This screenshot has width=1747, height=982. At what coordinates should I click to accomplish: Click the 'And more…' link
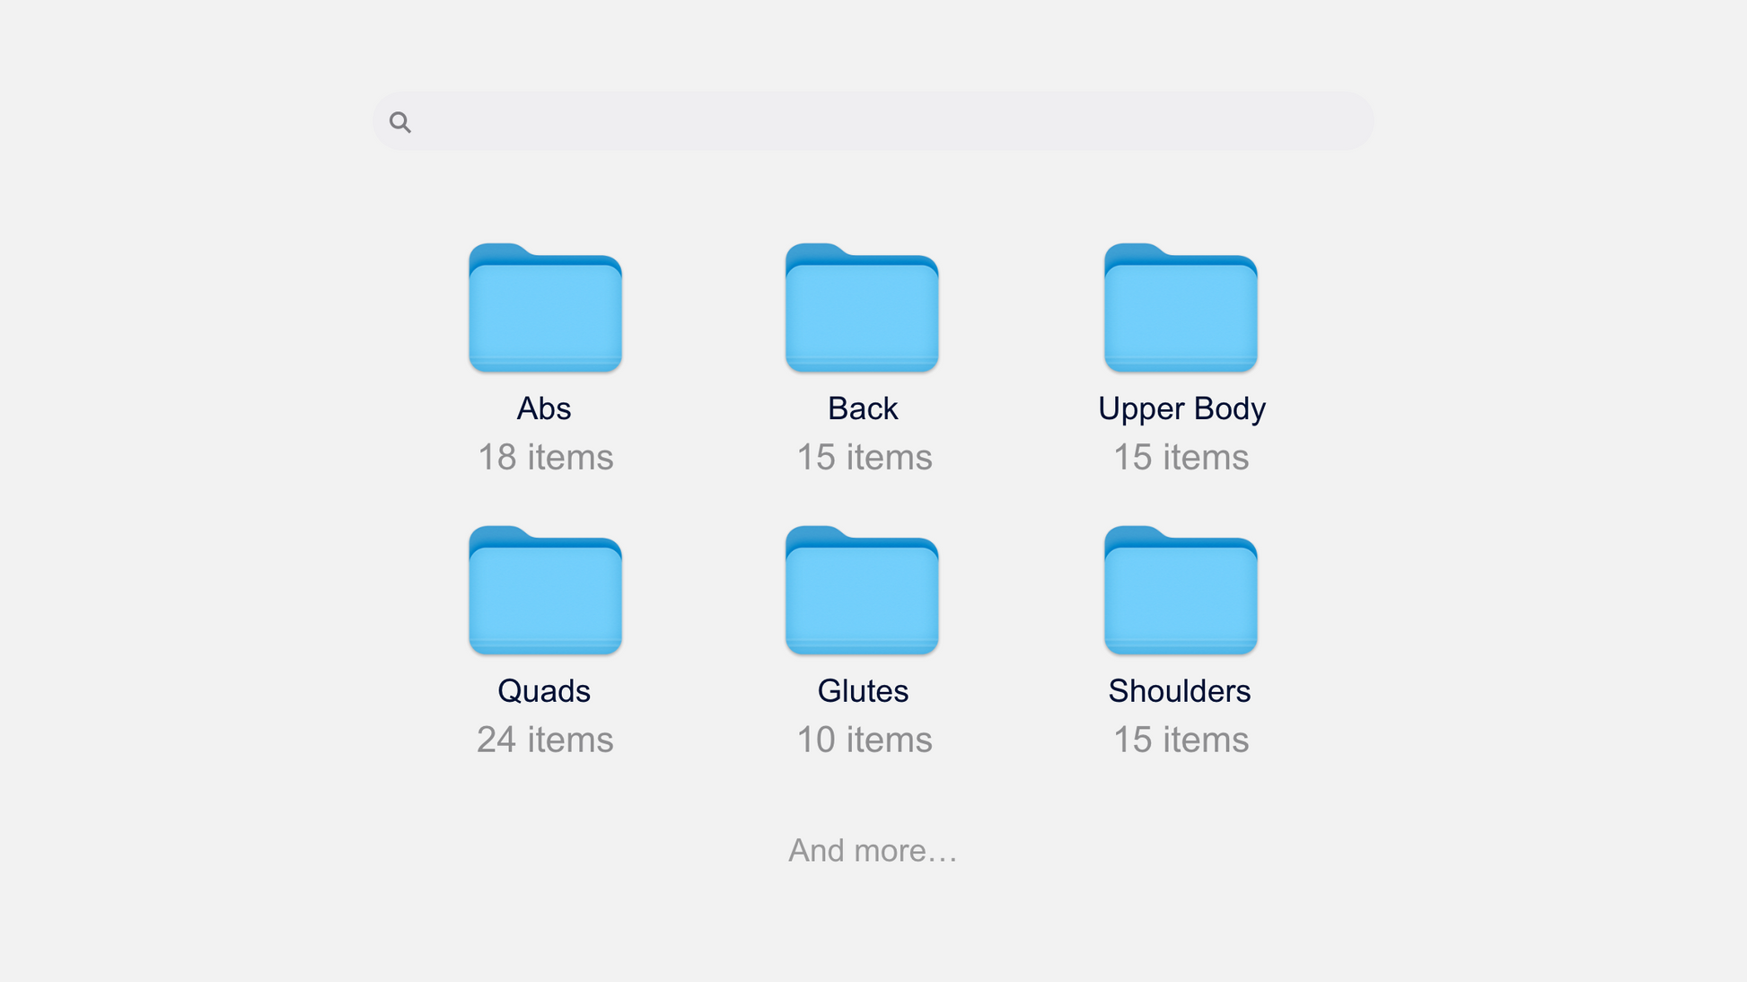(x=873, y=850)
